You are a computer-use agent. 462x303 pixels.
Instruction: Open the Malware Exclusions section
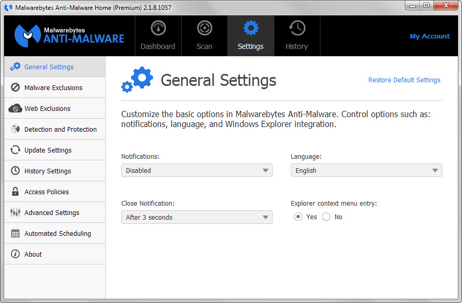(54, 88)
